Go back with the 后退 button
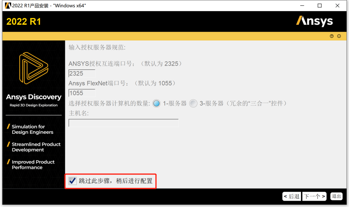349x207 pixels. tap(291, 196)
